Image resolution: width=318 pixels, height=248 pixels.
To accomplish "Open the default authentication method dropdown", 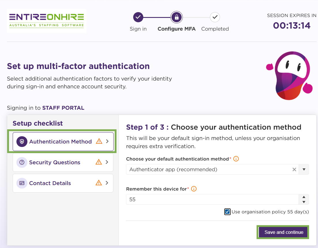I will point(304,169).
